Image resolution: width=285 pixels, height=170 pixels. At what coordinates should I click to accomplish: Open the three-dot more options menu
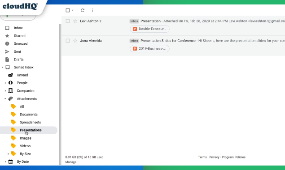92,10
